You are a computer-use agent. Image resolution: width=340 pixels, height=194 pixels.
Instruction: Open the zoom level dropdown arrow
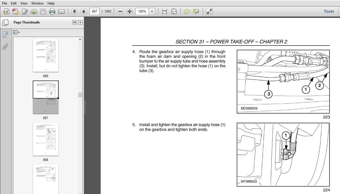point(152,11)
